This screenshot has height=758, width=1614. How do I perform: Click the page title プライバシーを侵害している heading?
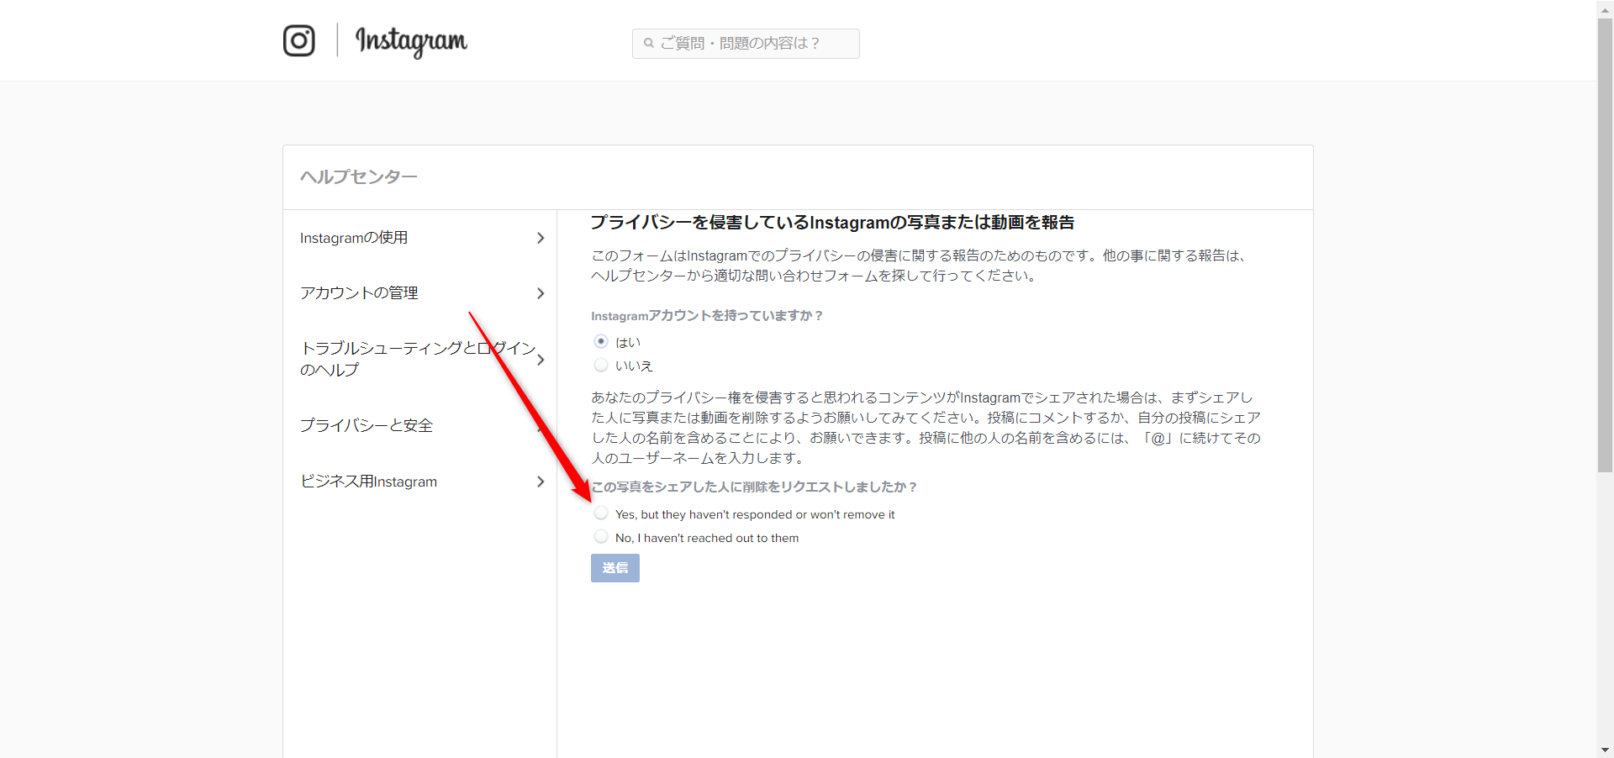click(x=832, y=223)
